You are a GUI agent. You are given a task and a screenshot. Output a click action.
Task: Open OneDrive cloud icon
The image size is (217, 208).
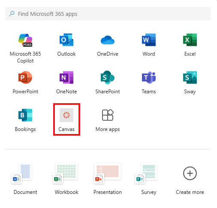click(x=108, y=40)
